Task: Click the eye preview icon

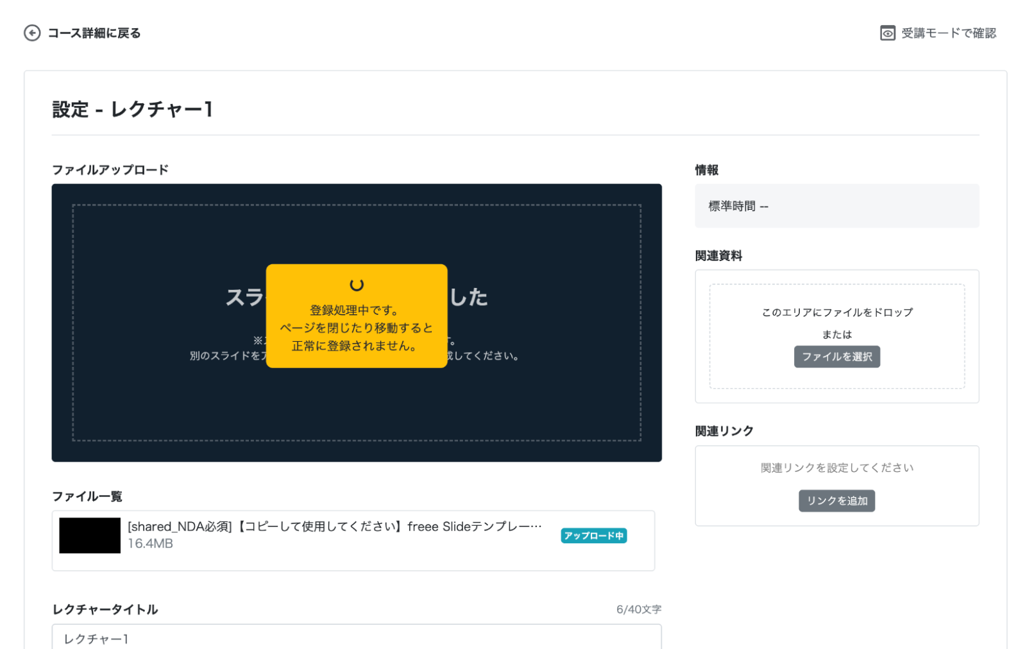Action: 888,33
